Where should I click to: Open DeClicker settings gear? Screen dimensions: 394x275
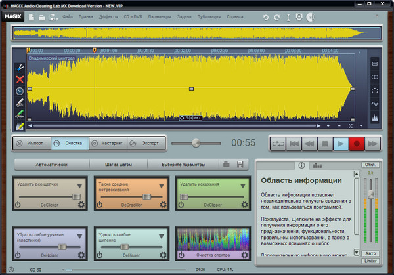pos(81,205)
